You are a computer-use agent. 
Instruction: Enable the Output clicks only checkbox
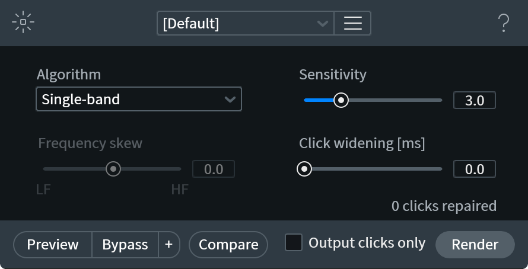click(294, 242)
